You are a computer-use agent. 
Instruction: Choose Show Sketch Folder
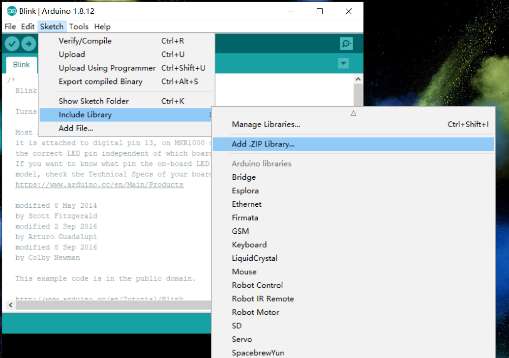point(126,101)
